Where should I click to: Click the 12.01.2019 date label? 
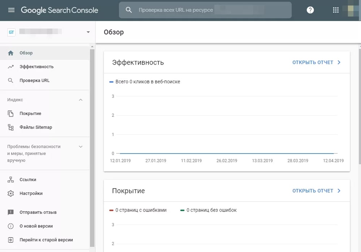tap(120, 161)
